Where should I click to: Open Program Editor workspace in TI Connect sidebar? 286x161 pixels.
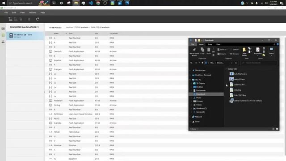3,42
